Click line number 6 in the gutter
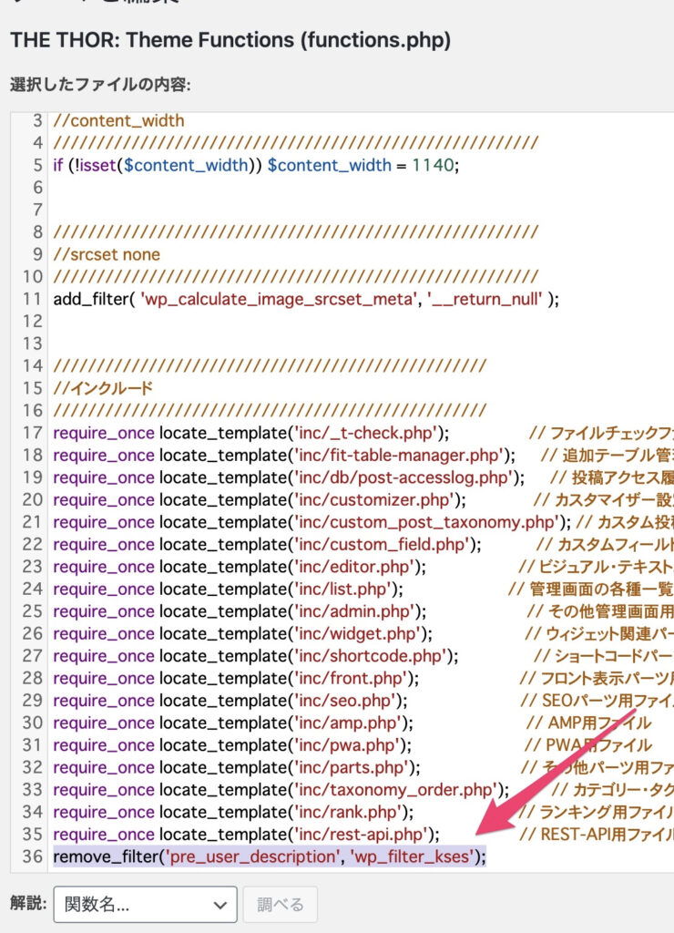 (37, 188)
